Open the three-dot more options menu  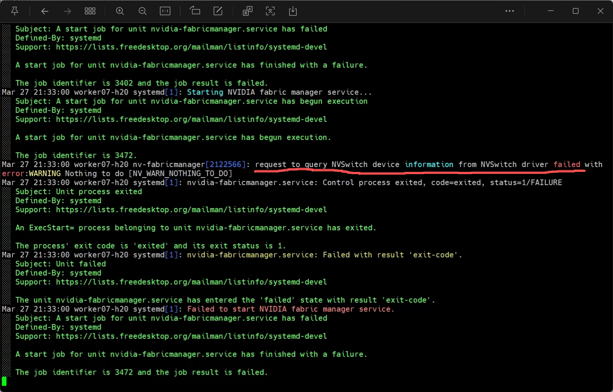click(510, 11)
